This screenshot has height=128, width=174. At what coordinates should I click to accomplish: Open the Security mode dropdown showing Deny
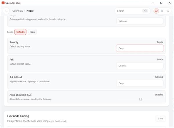139,48
